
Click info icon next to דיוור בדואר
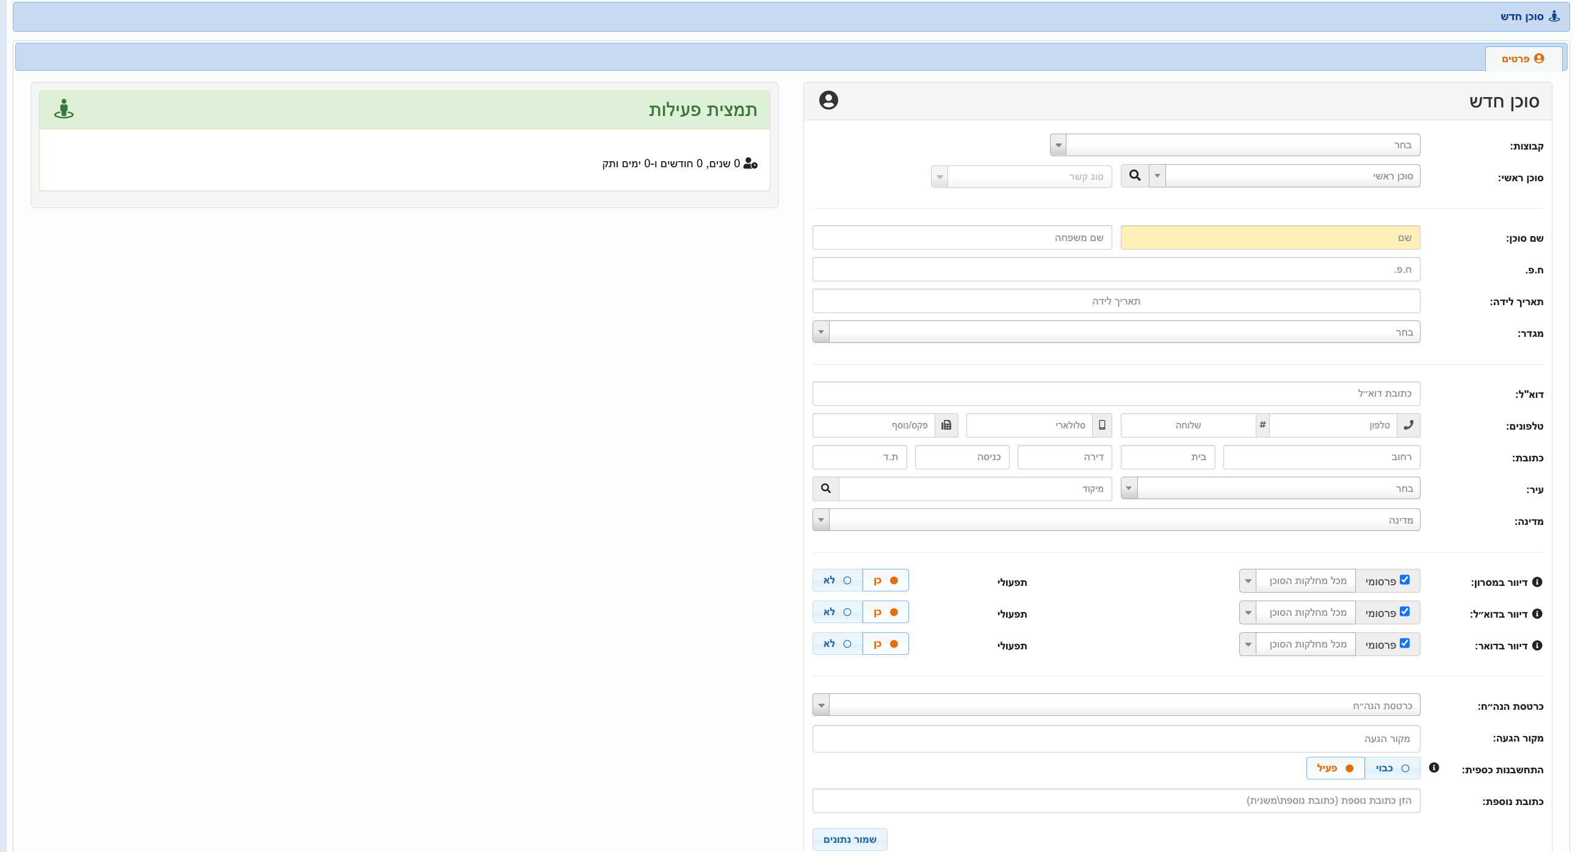1537,646
